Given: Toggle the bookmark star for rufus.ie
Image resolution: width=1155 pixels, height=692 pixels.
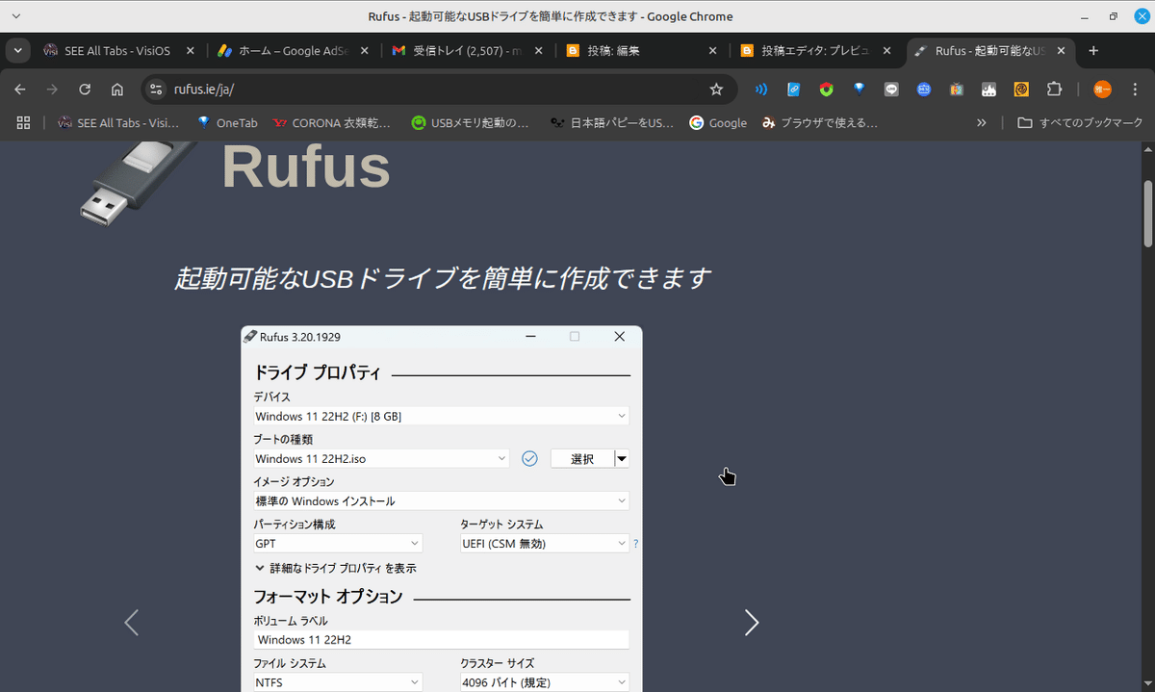Looking at the screenshot, I should click(716, 89).
